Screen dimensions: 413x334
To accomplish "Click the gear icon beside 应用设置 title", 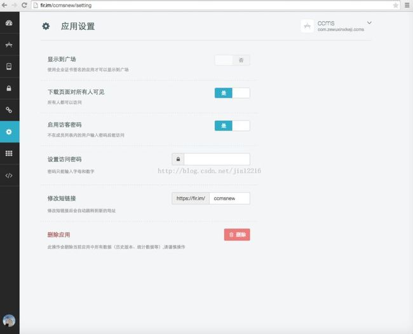I will point(46,26).
